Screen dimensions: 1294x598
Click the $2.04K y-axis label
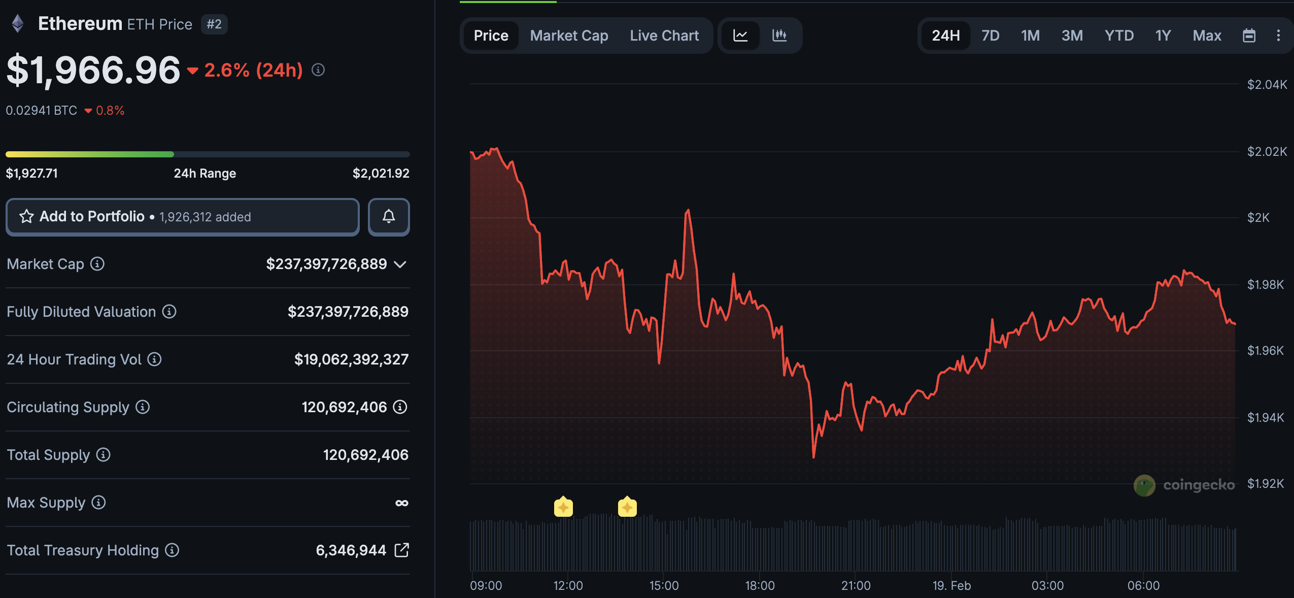[1267, 84]
